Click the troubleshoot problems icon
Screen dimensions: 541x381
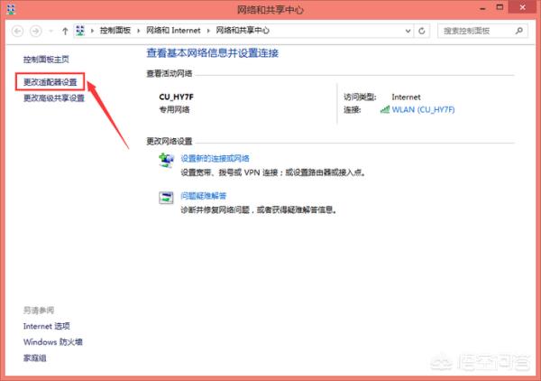(x=166, y=198)
